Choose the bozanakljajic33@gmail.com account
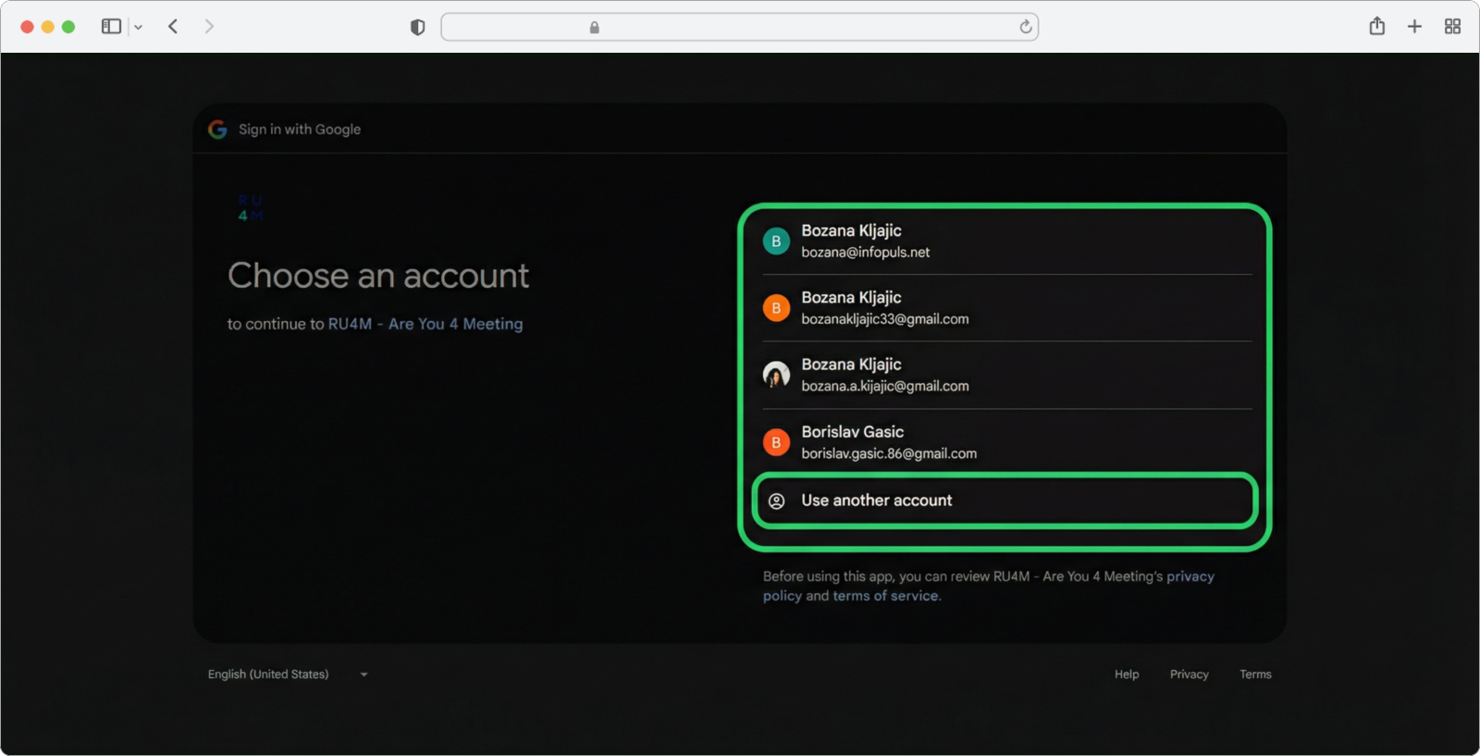The width and height of the screenshot is (1480, 756). [1005, 308]
